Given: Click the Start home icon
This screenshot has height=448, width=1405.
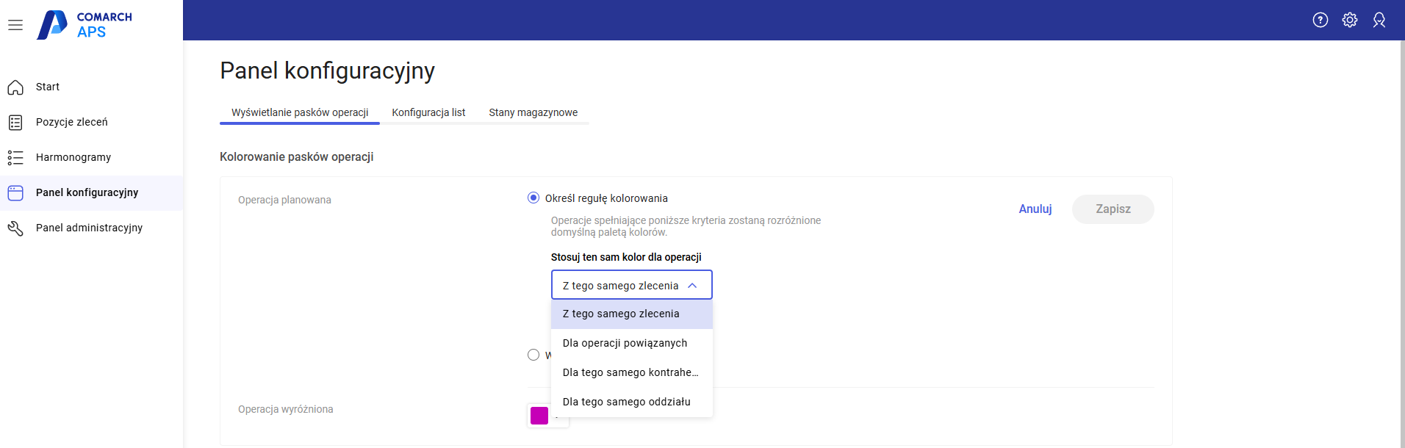Looking at the screenshot, I should 15,87.
